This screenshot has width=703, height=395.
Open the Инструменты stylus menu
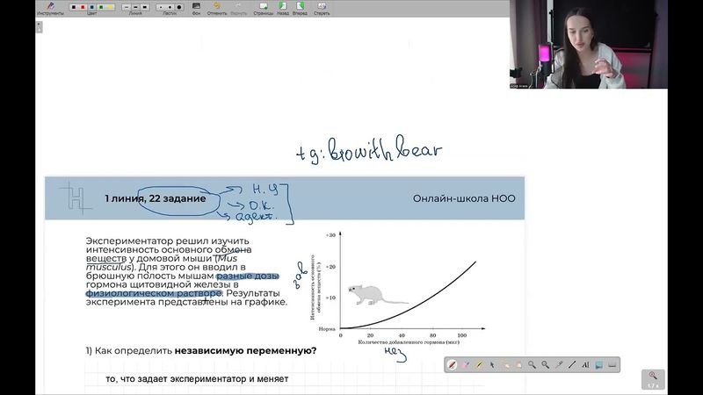(x=50, y=8)
